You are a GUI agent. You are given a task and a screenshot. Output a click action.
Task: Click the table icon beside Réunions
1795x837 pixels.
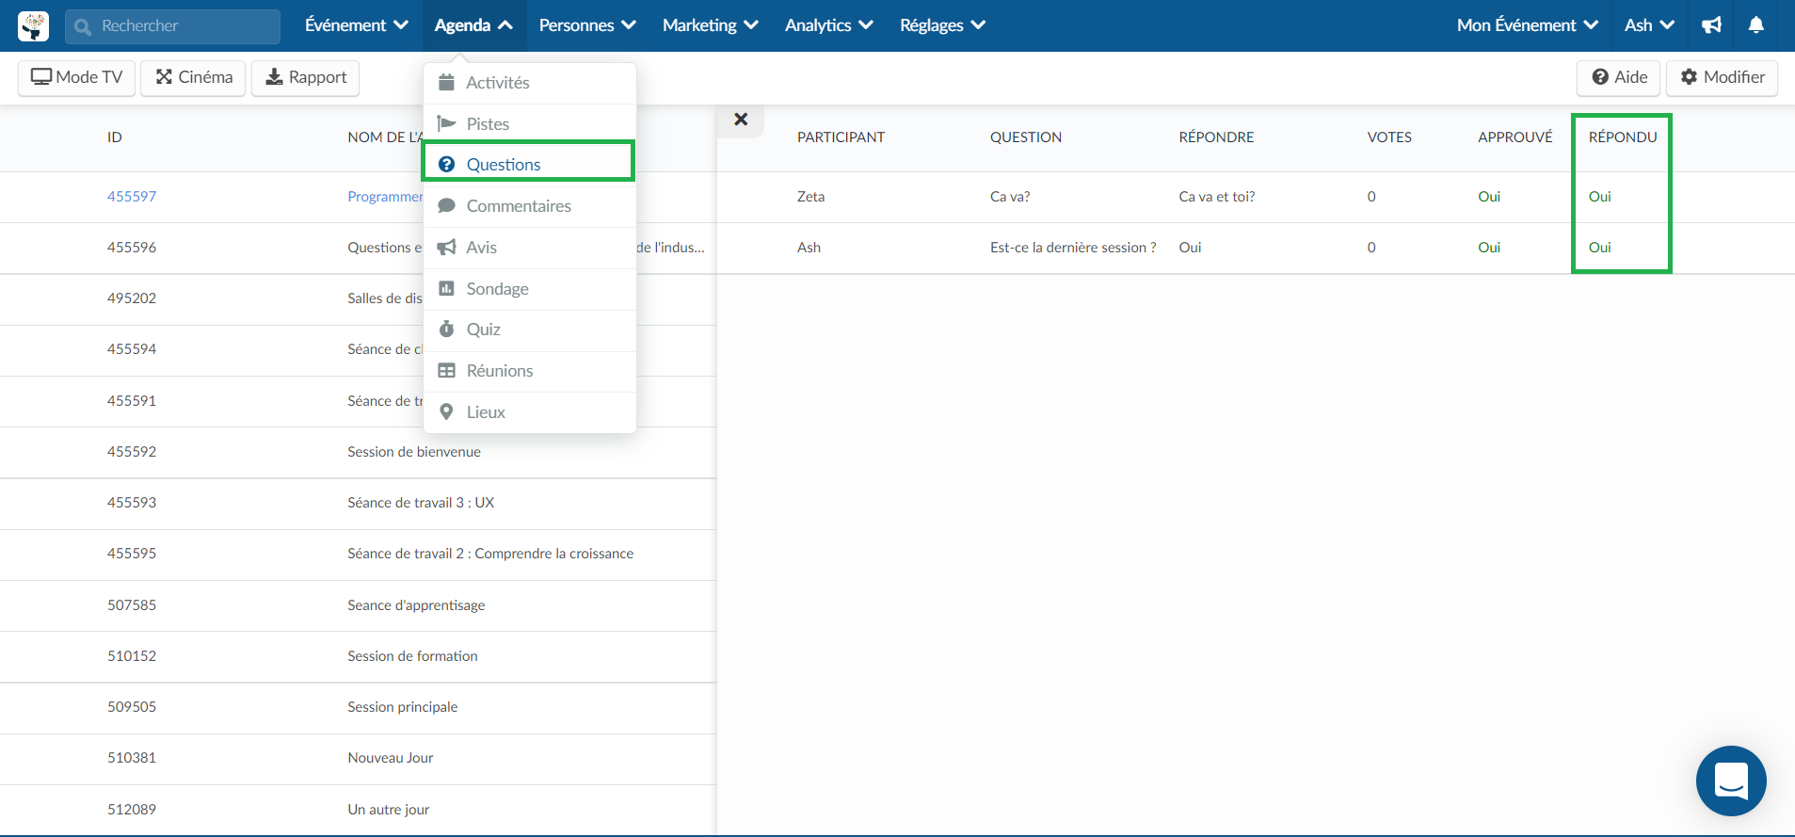pyautogui.click(x=447, y=370)
